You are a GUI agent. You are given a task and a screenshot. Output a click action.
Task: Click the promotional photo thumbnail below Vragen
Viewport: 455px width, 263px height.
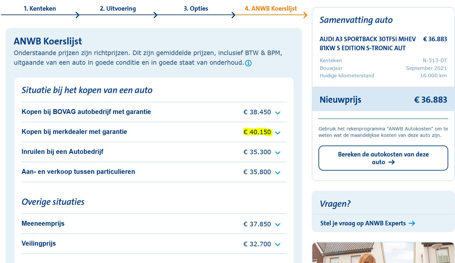[x=383, y=253]
